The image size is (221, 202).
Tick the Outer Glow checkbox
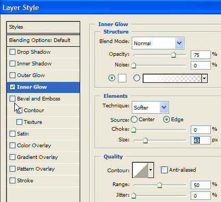click(x=12, y=75)
